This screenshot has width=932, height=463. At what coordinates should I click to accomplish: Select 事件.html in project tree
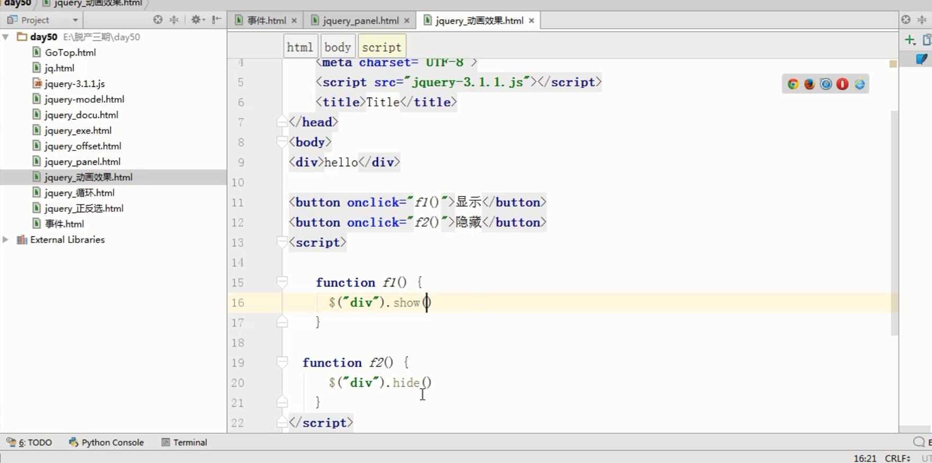click(64, 224)
